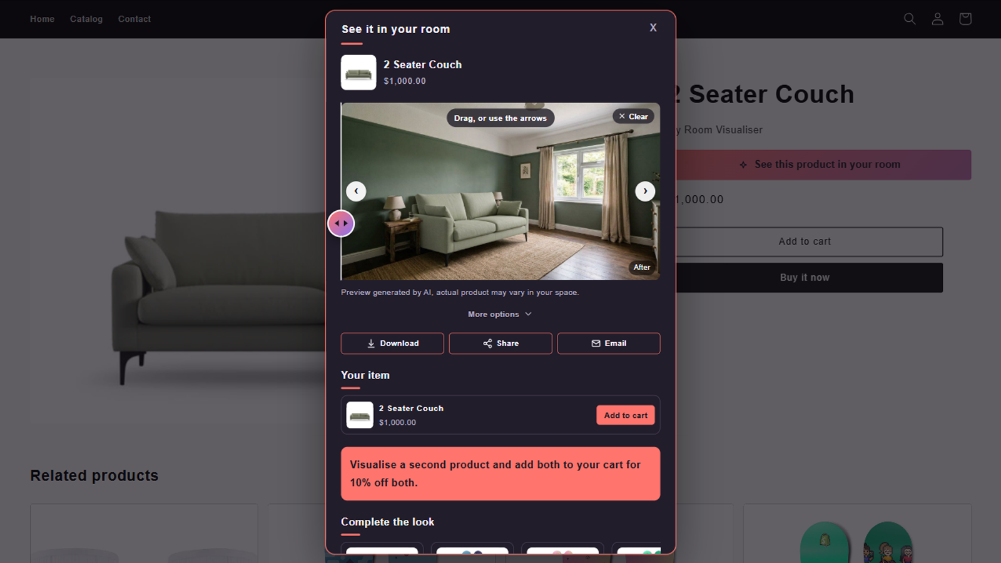Click the next arrow on room preview
Image resolution: width=1001 pixels, height=563 pixels.
[x=645, y=191]
